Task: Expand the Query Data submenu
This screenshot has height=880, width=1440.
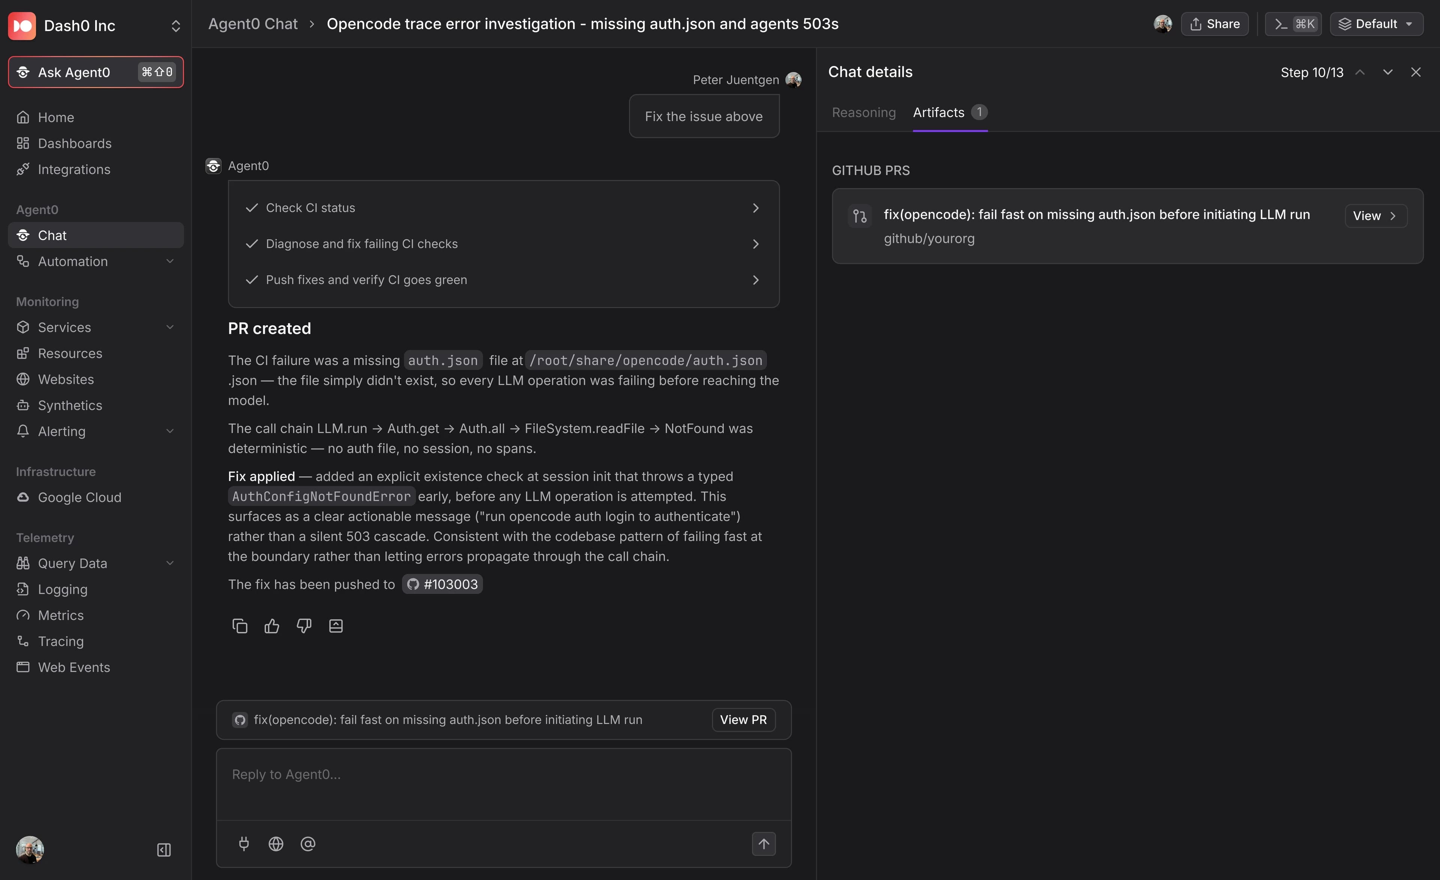Action: (x=170, y=563)
